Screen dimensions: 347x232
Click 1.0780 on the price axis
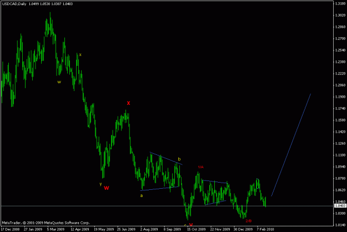pos(340,178)
